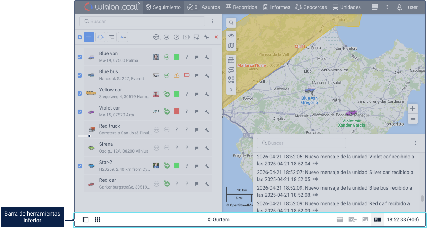
Task: Open the image/photo icon in bottom toolbar
Action: [x=365, y=220]
